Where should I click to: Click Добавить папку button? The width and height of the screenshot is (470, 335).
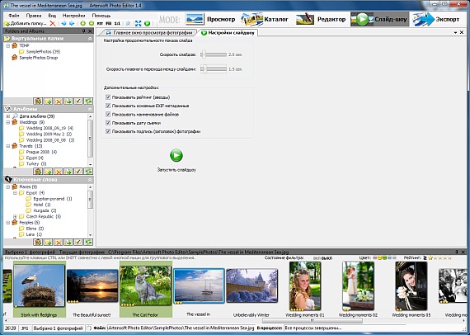pyautogui.click(x=26, y=23)
